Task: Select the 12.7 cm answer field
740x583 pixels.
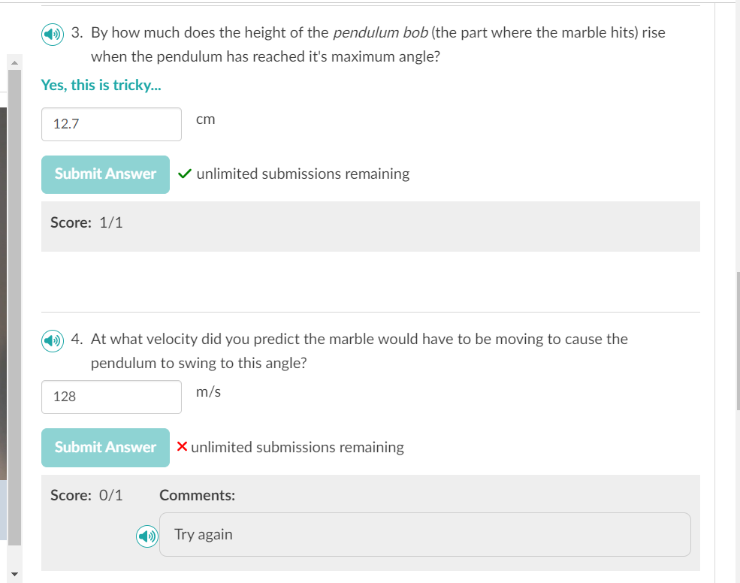Action: 111,124
